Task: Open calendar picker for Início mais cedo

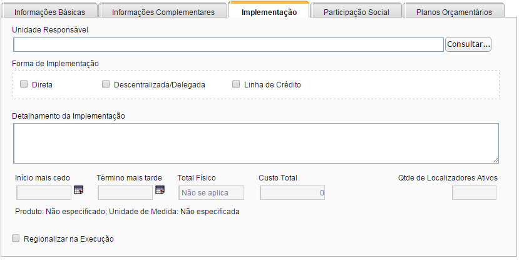Action: pos(79,190)
